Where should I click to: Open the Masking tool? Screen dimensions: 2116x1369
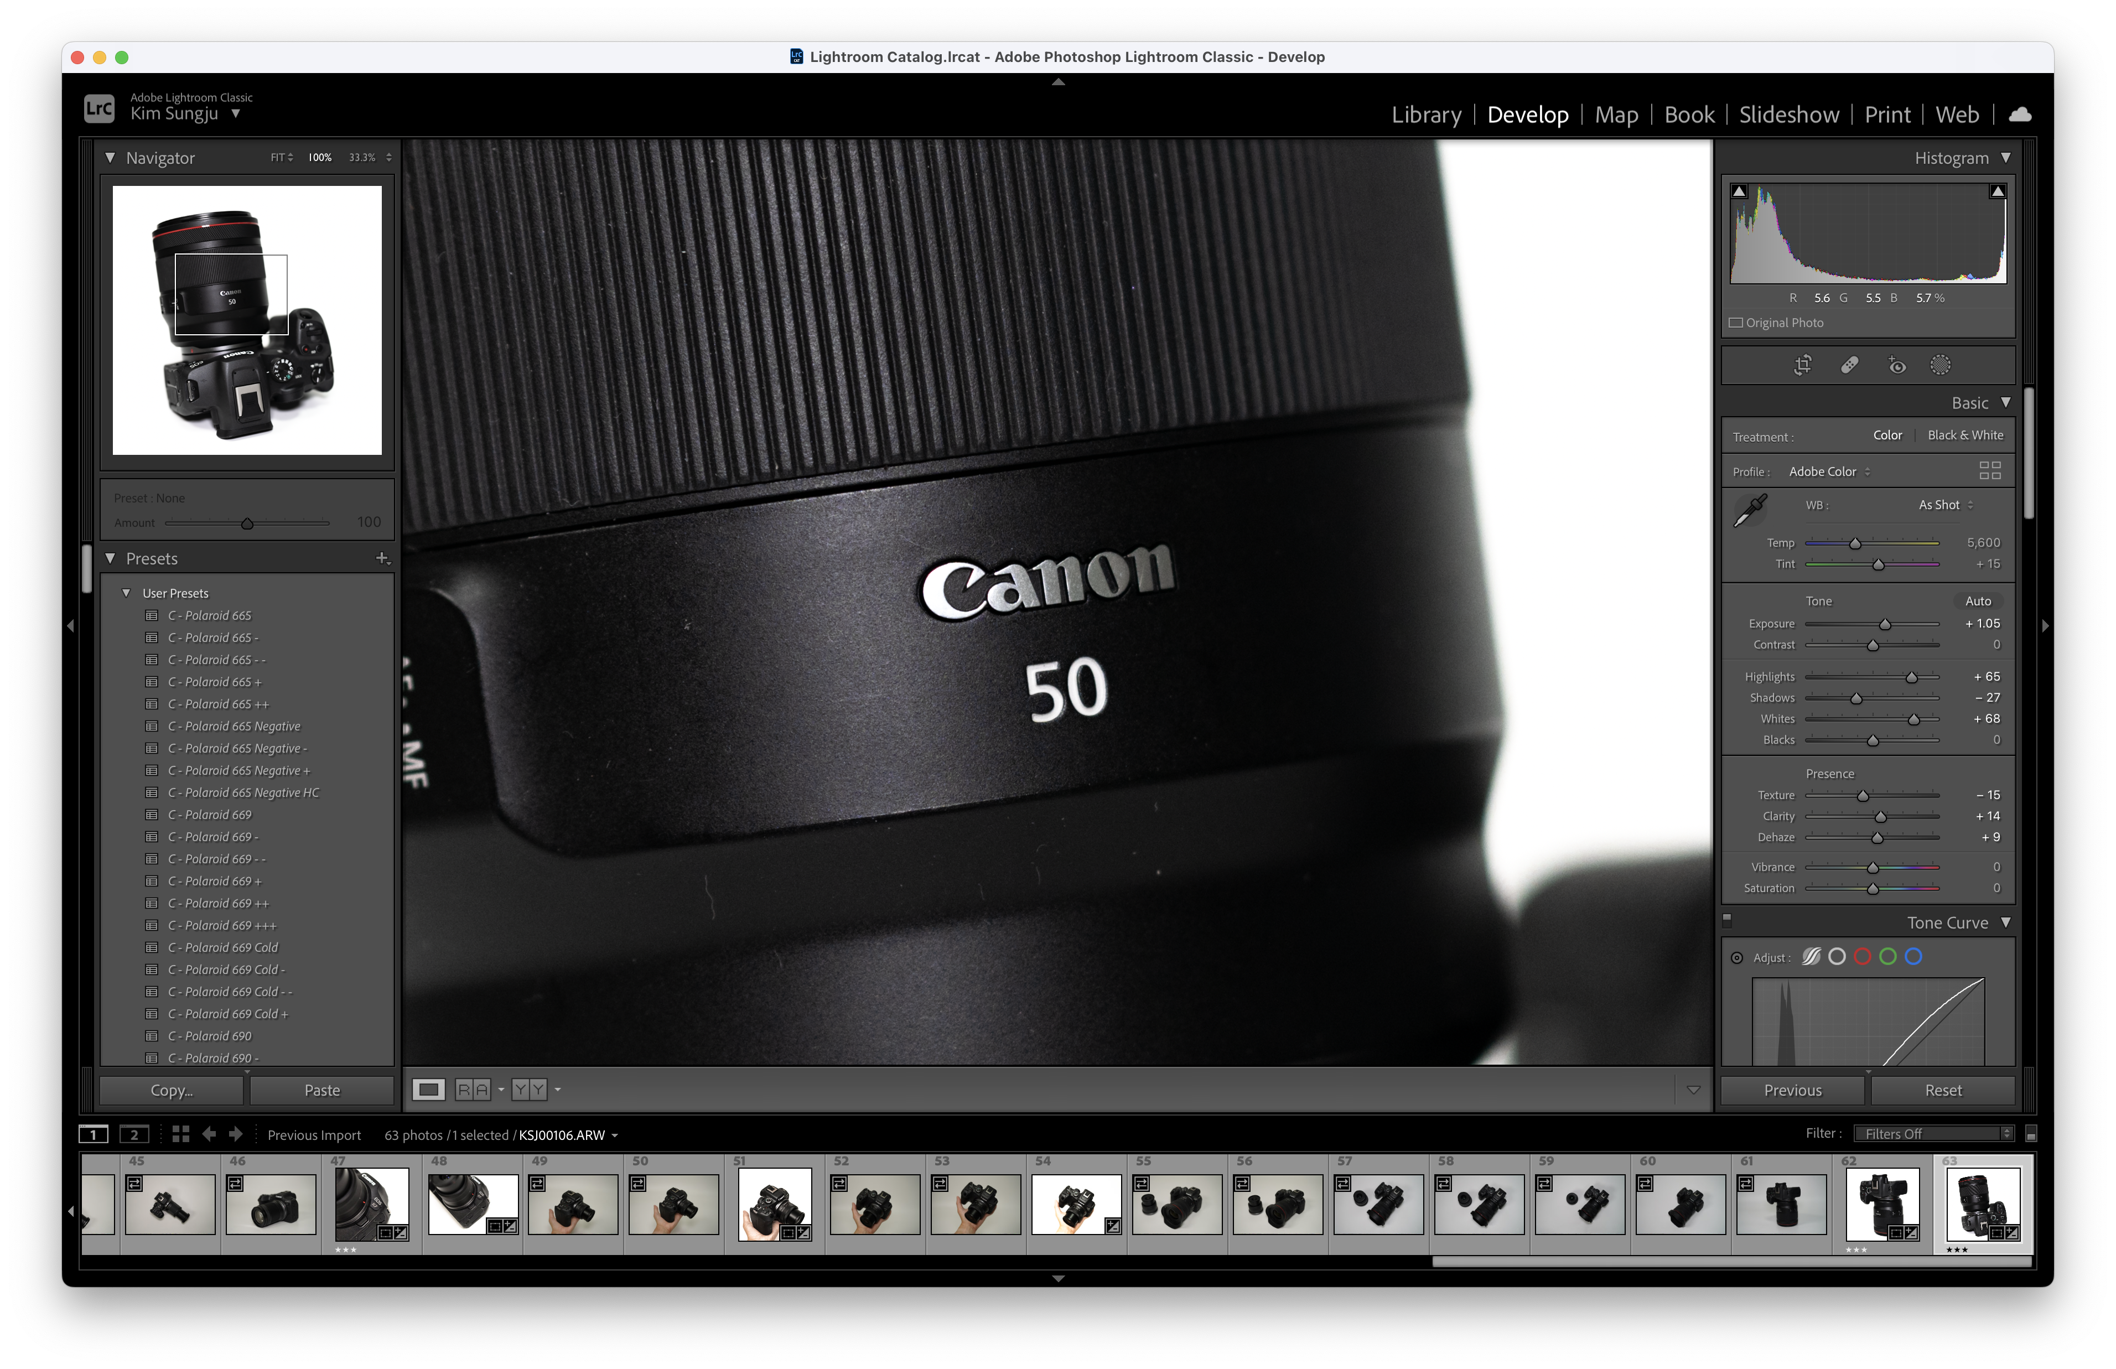(1941, 365)
